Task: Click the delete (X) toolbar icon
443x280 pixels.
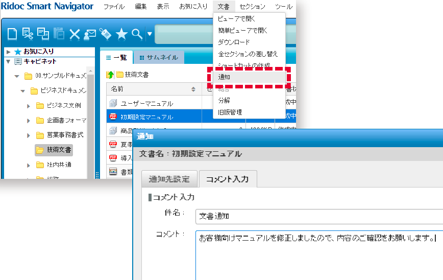Action: [x=75, y=34]
